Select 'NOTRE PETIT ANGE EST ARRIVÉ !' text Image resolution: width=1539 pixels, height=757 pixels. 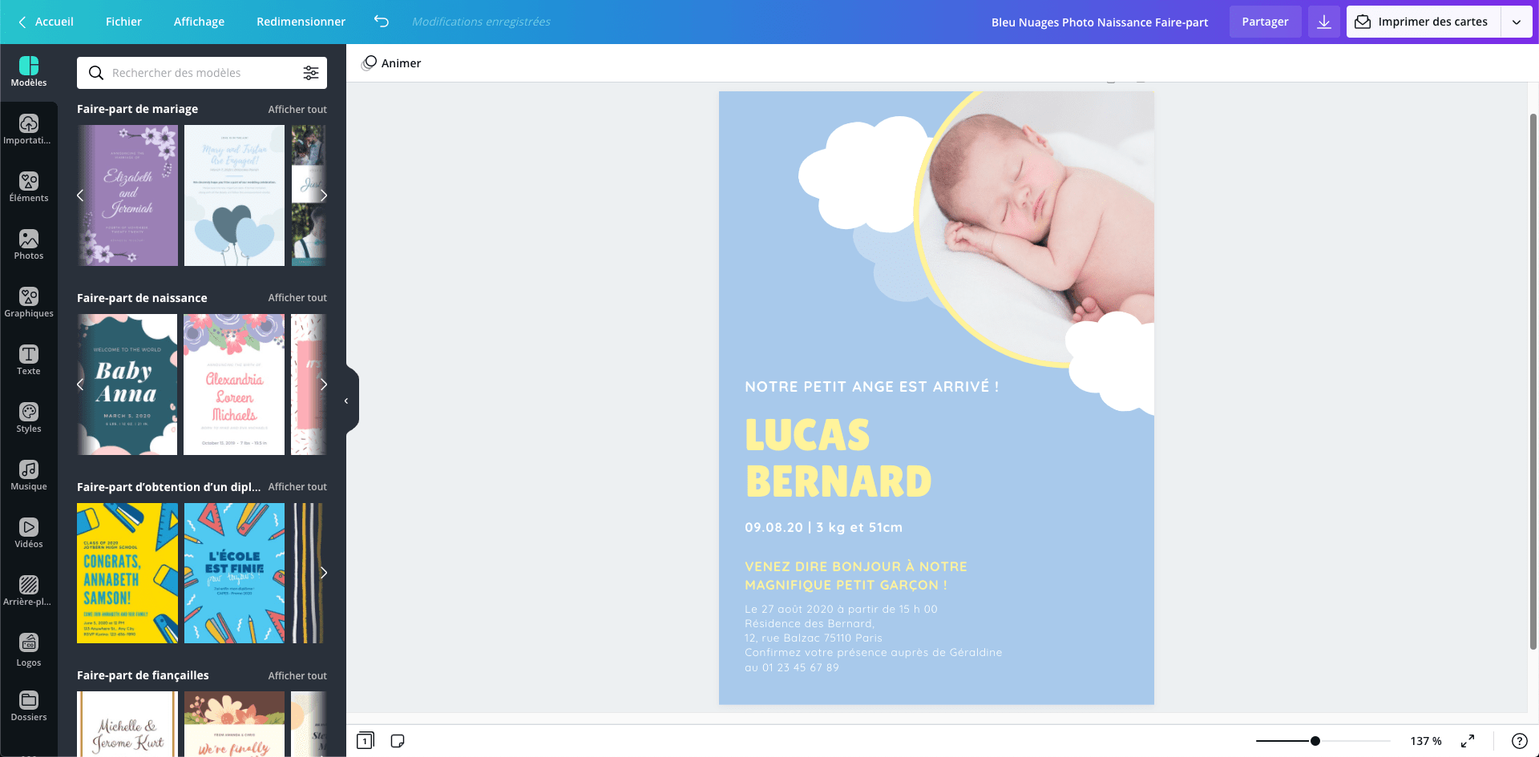[872, 387]
